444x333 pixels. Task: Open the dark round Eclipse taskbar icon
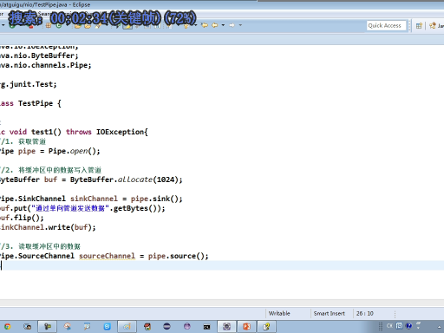click(166, 327)
